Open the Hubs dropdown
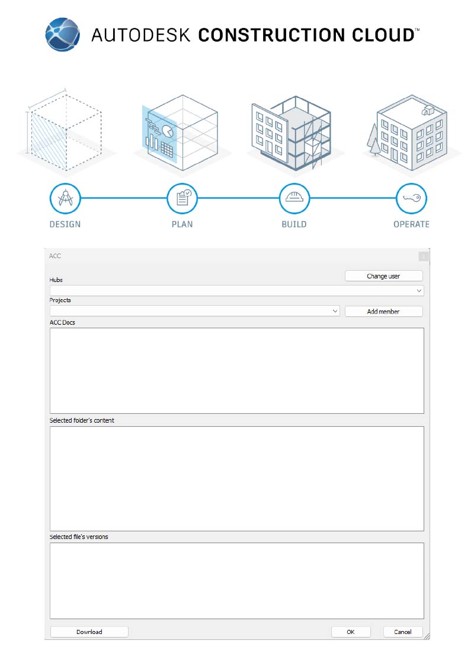The width and height of the screenshot is (474, 653). (x=237, y=290)
